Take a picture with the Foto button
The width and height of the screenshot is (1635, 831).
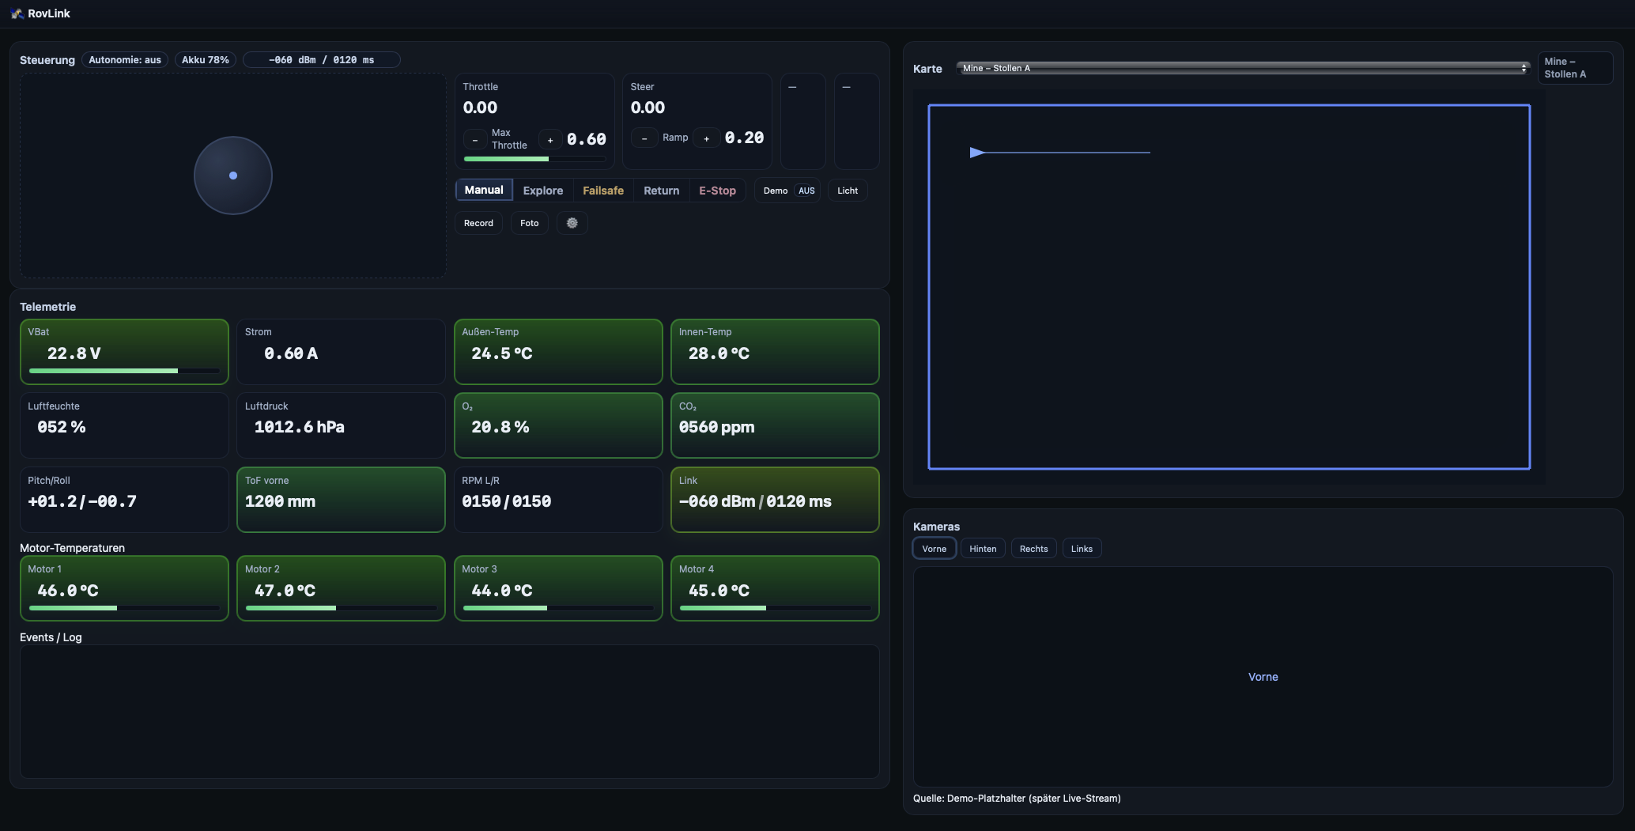[529, 223]
